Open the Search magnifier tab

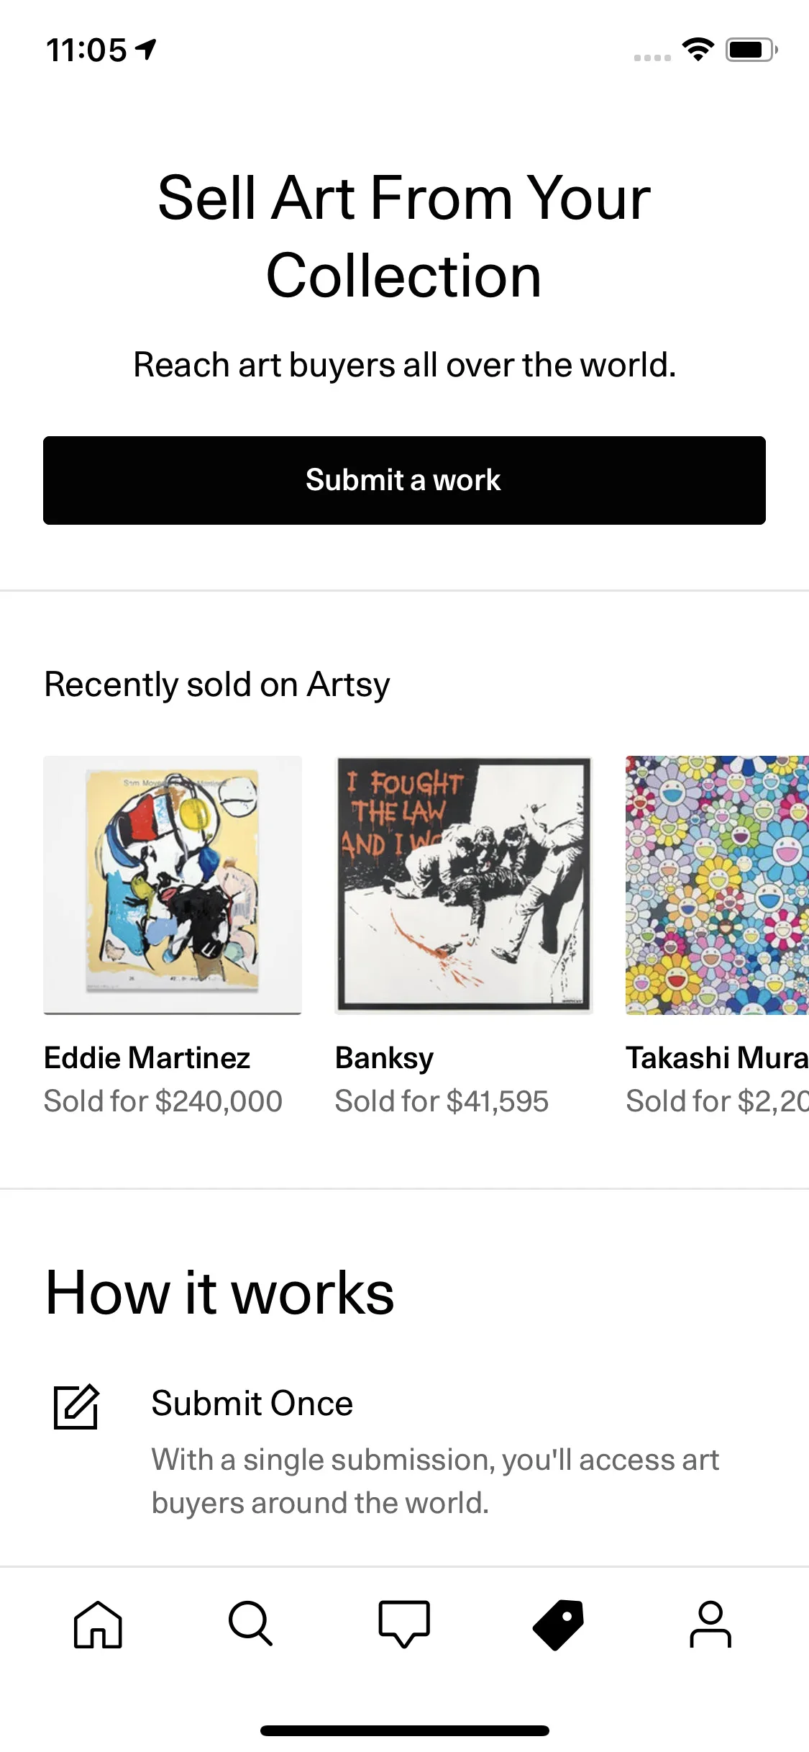click(x=250, y=1624)
